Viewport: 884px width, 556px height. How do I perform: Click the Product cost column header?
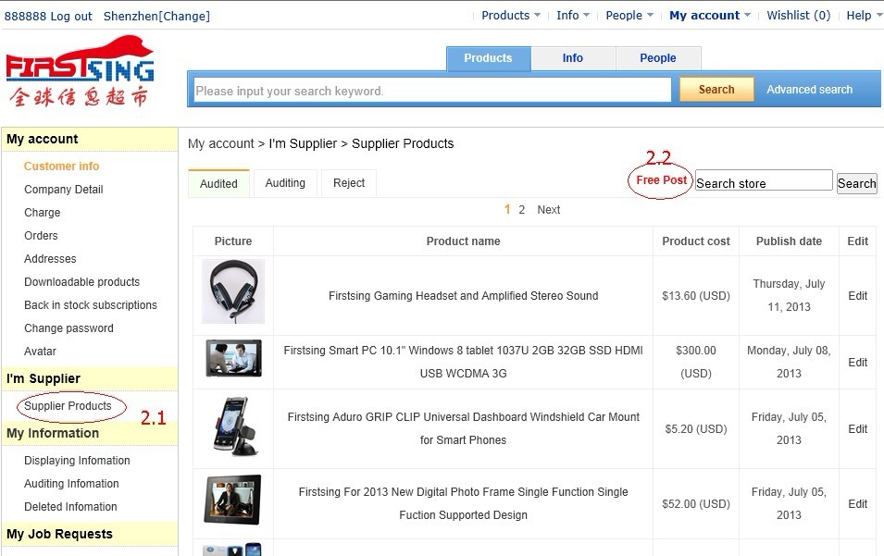point(696,241)
